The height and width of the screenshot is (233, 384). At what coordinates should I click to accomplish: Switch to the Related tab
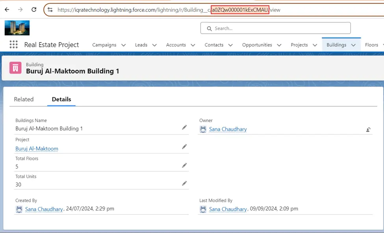pyautogui.click(x=24, y=99)
